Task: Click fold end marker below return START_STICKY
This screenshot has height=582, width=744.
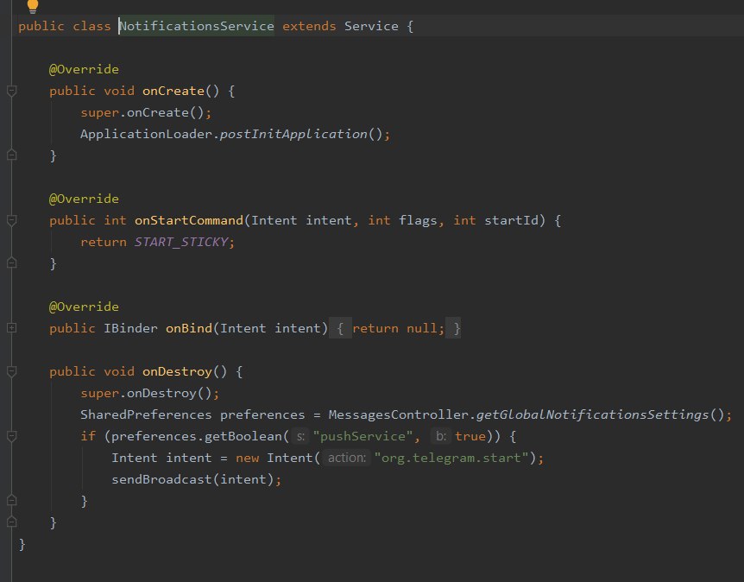Action: (12, 263)
